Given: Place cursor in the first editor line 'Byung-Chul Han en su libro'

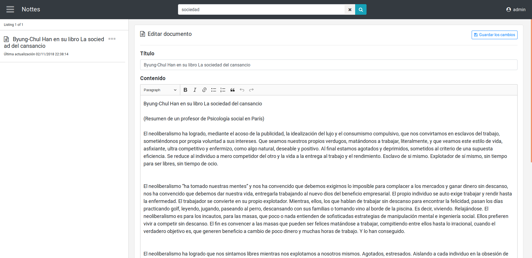Looking at the screenshot, I should pyautogui.click(x=203, y=104).
